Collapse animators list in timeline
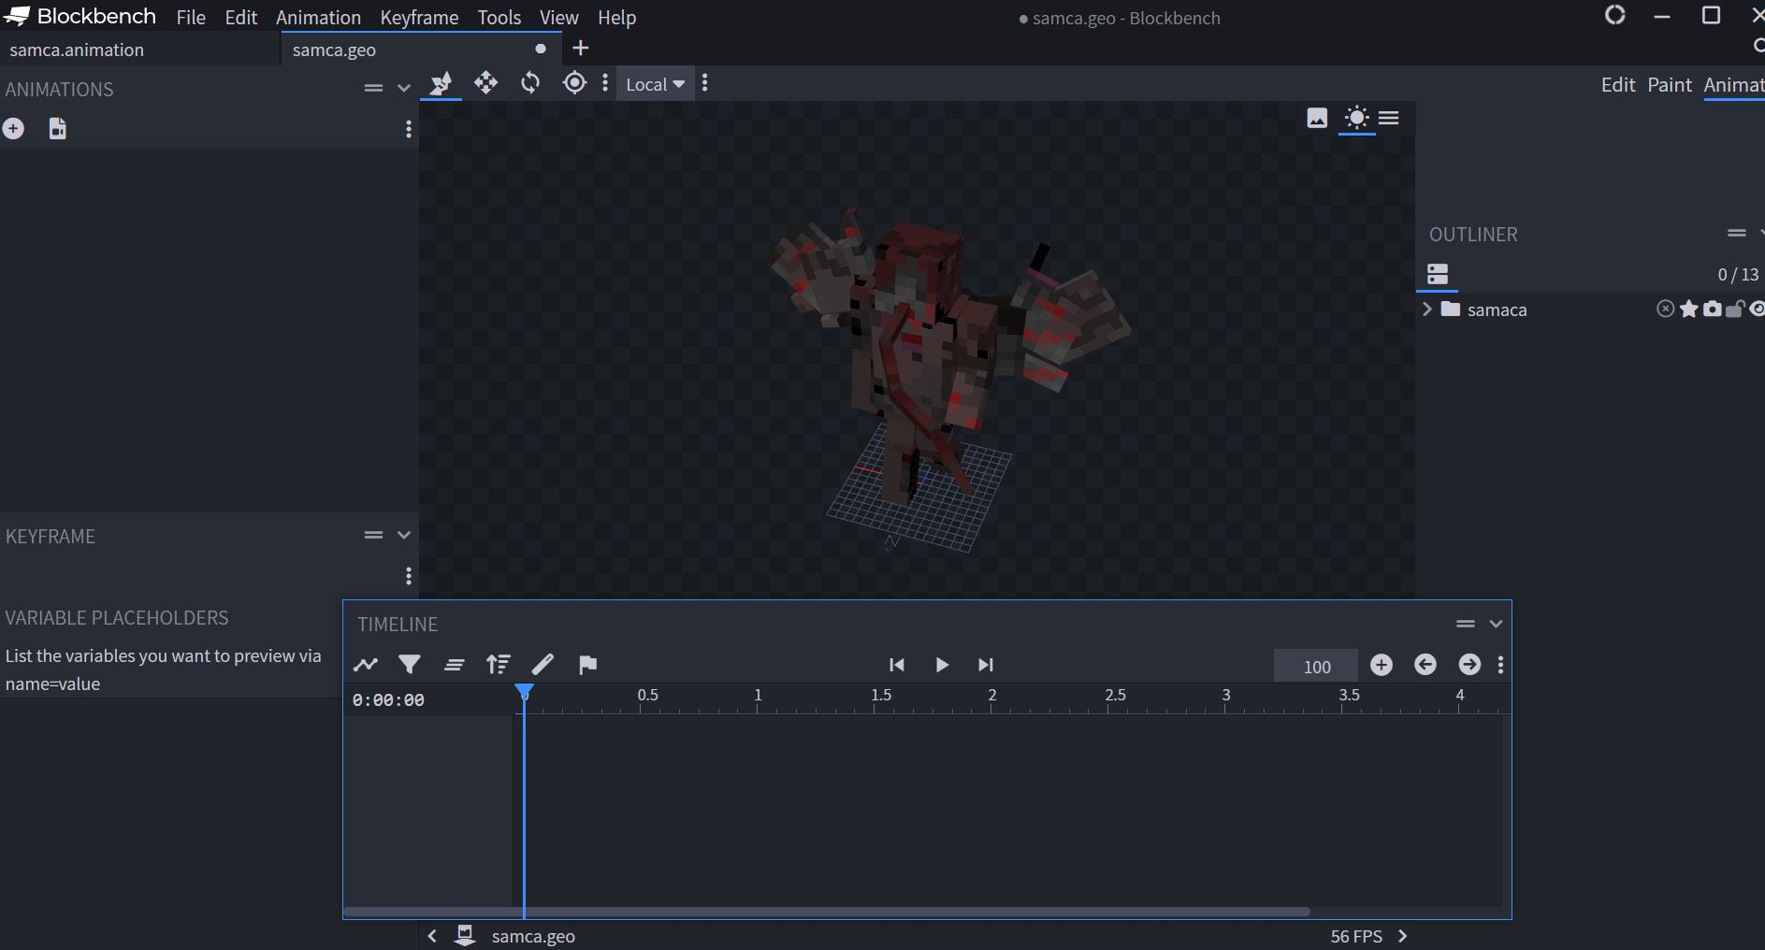The height and width of the screenshot is (950, 1765). (455, 665)
